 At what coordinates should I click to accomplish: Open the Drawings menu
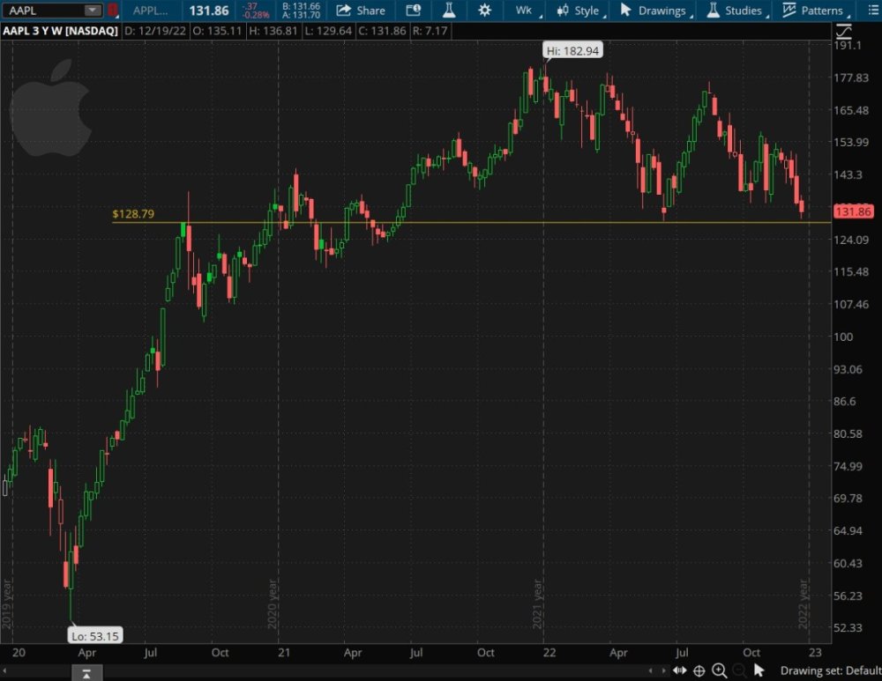tap(654, 11)
